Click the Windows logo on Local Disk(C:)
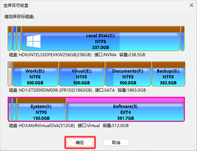The height and width of the screenshot is (151, 197). click(x=34, y=41)
